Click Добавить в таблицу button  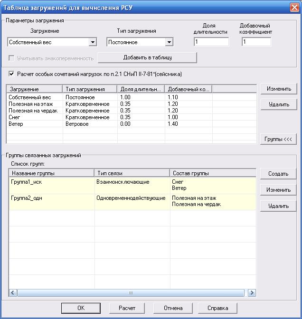click(x=147, y=57)
